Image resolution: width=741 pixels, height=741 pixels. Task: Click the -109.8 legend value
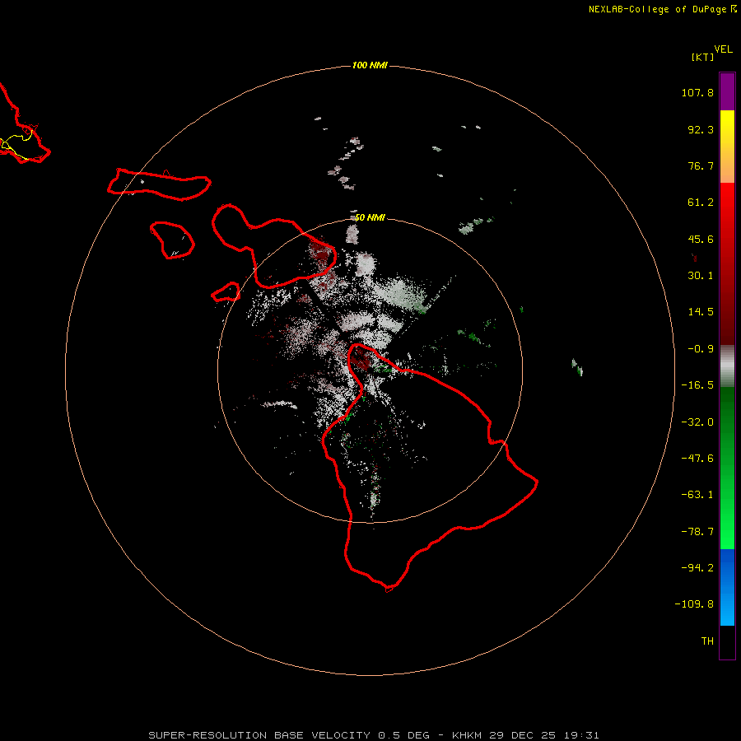point(694,604)
